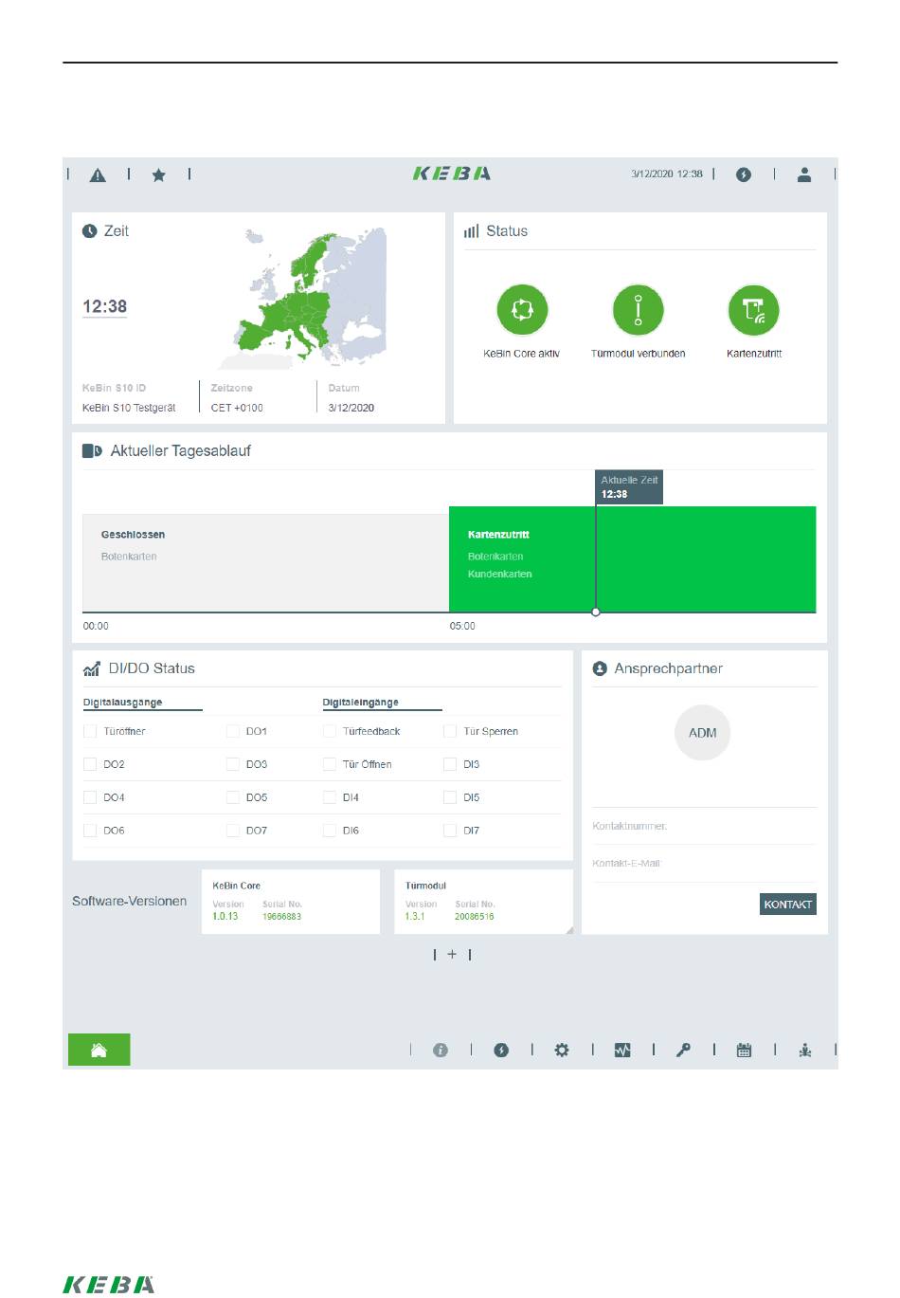The height and width of the screenshot is (1298, 900).
Task: Select the Aktuelle Zeit timeline marker
Action: pyautogui.click(x=629, y=487)
